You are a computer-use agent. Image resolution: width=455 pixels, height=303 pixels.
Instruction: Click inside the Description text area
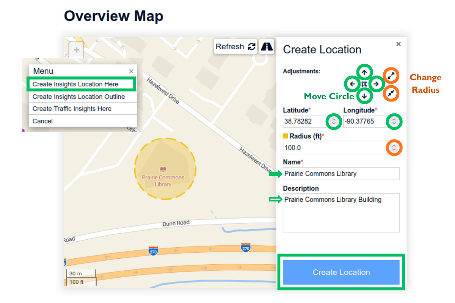[x=341, y=212]
